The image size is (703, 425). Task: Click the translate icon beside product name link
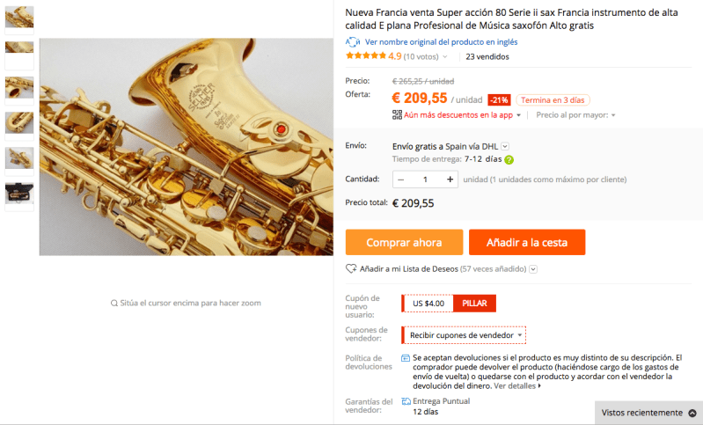(352, 41)
